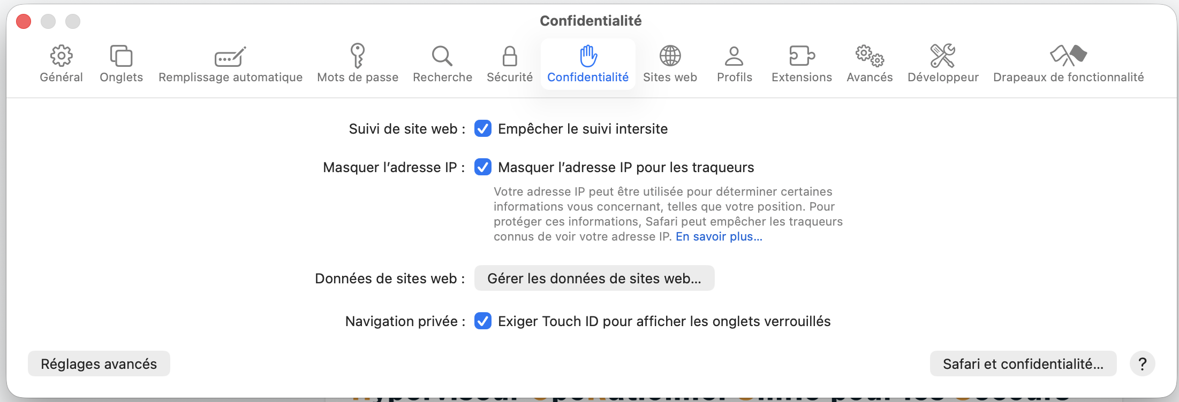
Task: Click the question mark help button
Action: (x=1142, y=364)
